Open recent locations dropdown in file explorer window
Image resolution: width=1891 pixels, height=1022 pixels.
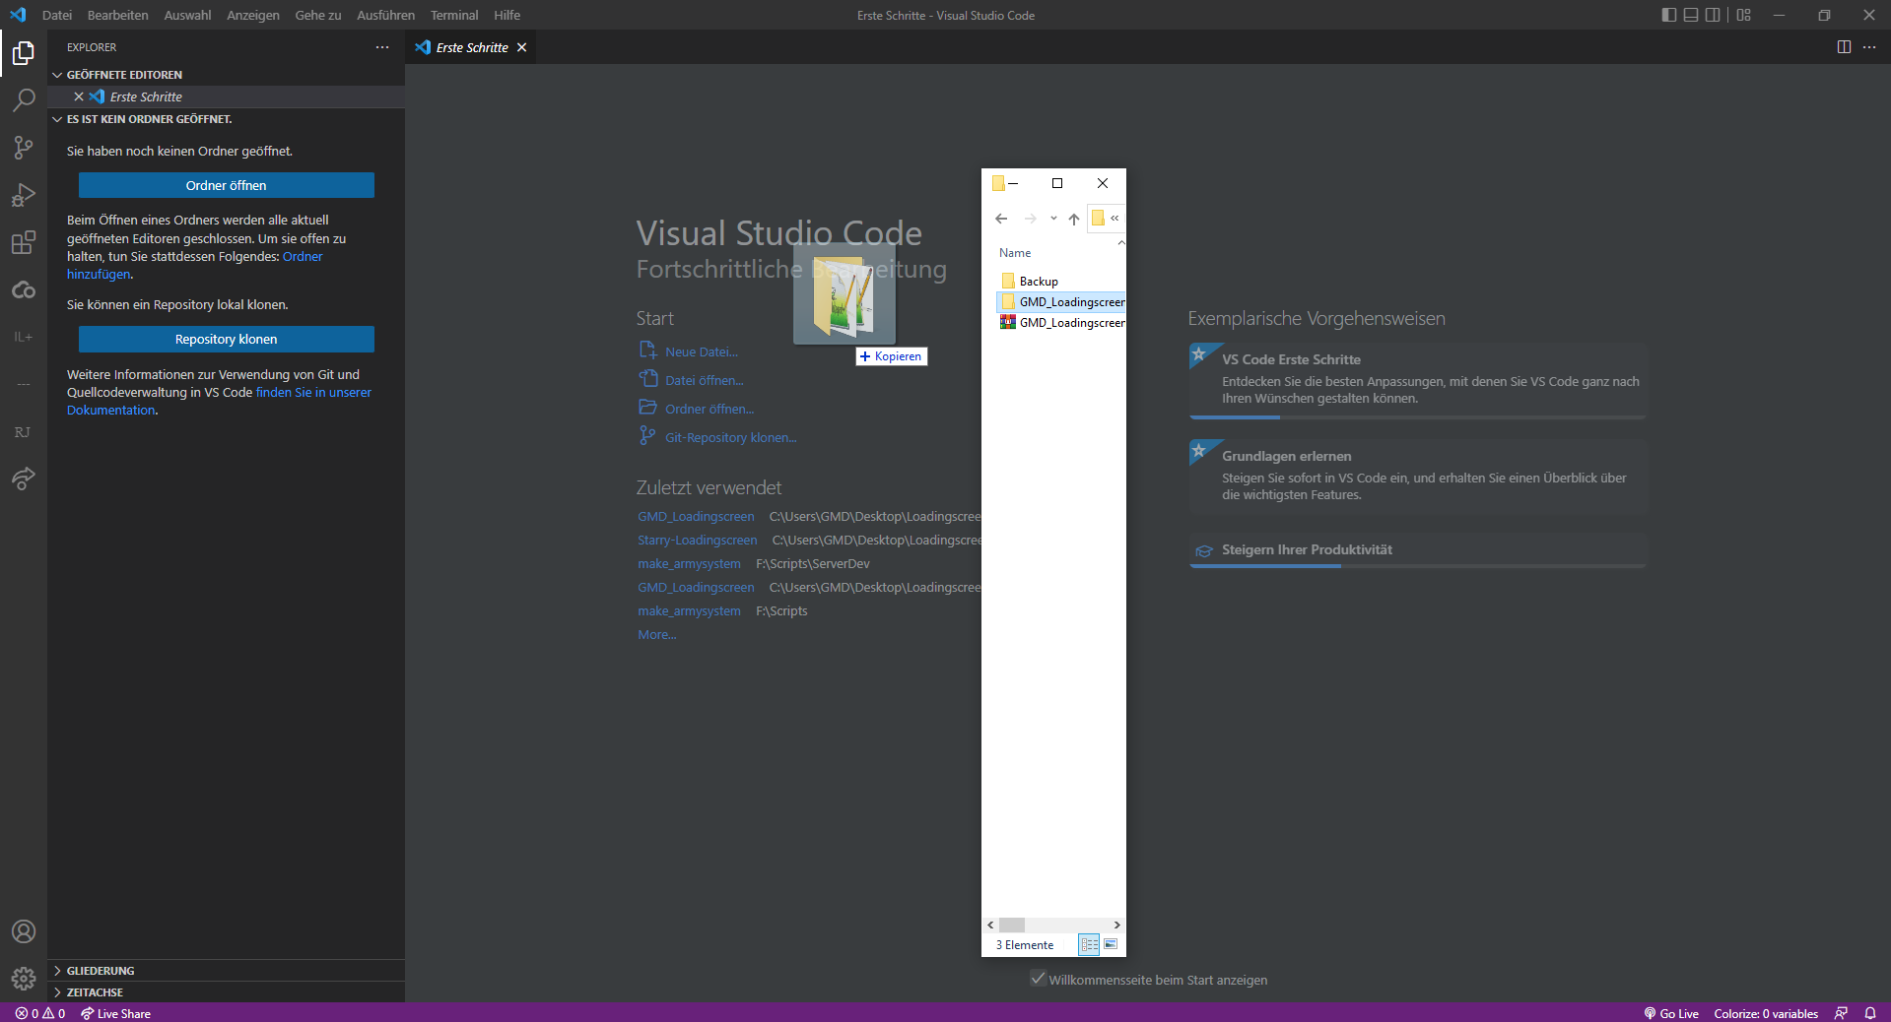tap(1053, 219)
